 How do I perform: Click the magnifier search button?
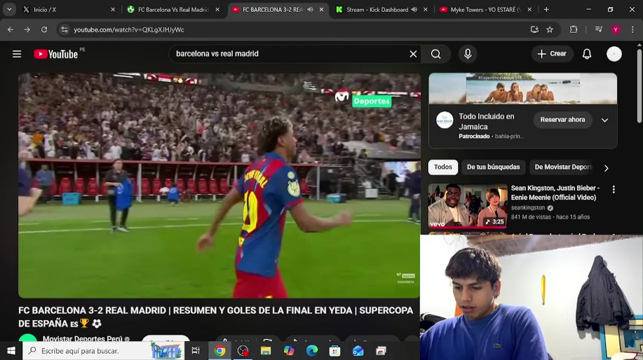point(436,54)
